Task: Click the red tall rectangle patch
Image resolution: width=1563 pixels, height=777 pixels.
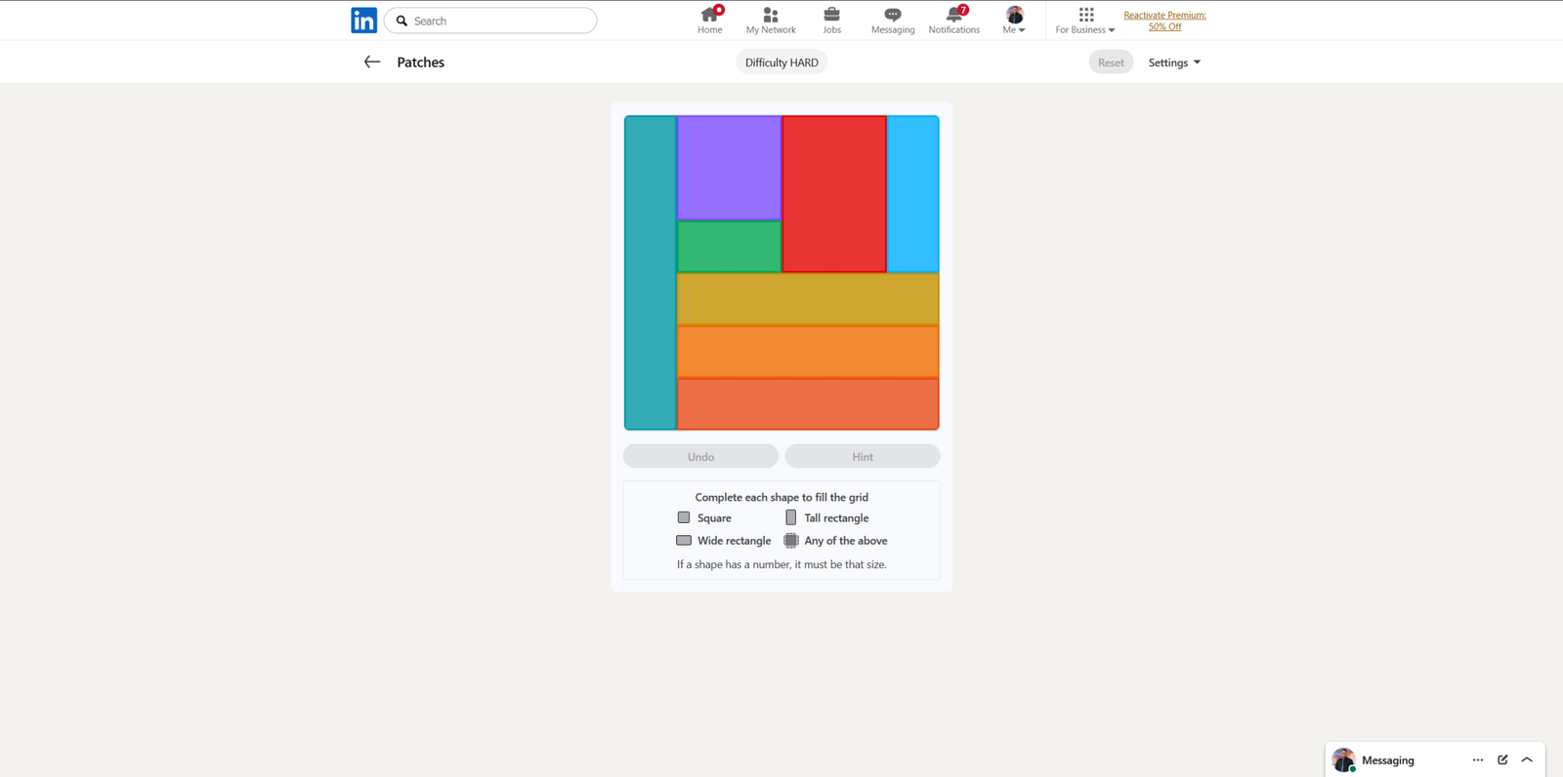Action: [x=834, y=193]
